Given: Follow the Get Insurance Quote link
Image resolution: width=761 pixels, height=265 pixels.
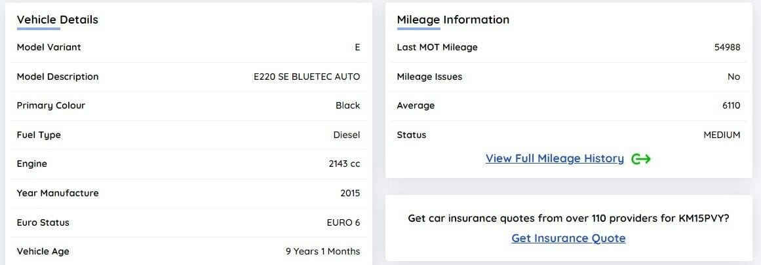Looking at the screenshot, I should 568,238.
